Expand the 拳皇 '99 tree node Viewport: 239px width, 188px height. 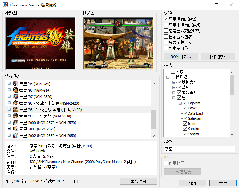point(9,116)
